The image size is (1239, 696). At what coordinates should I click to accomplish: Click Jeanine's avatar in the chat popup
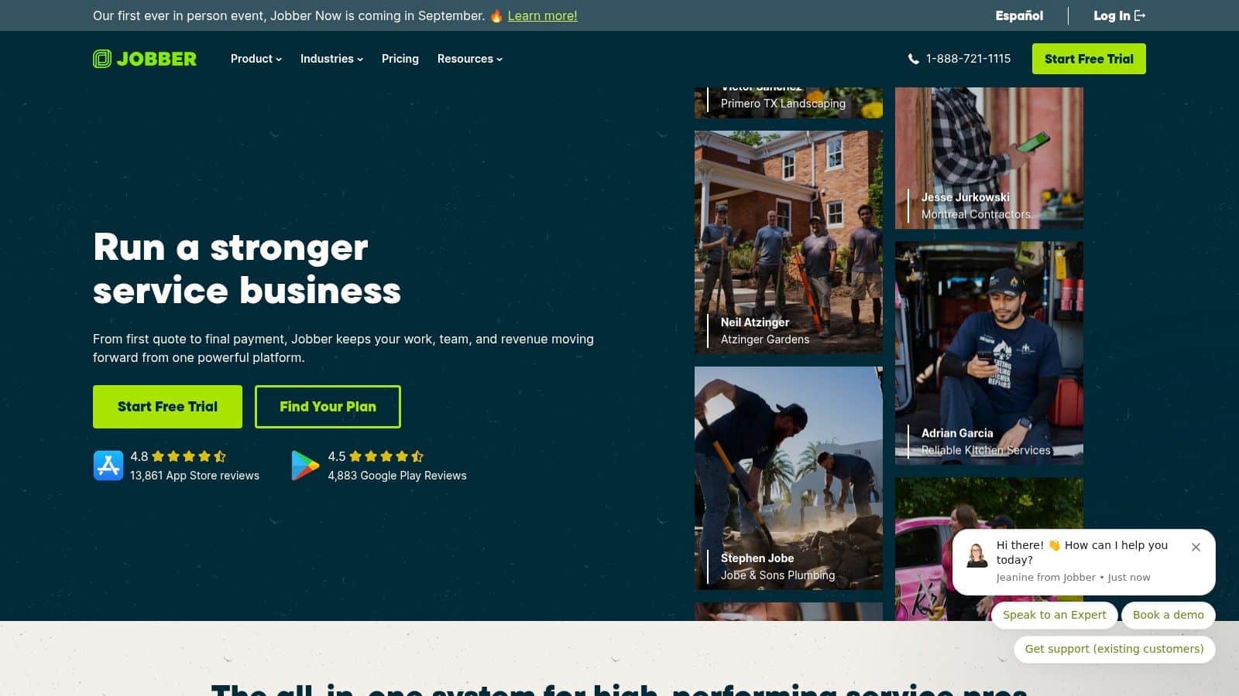point(977,555)
